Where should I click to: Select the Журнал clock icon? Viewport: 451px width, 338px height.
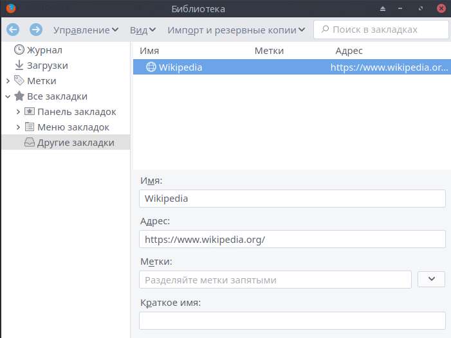[19, 50]
